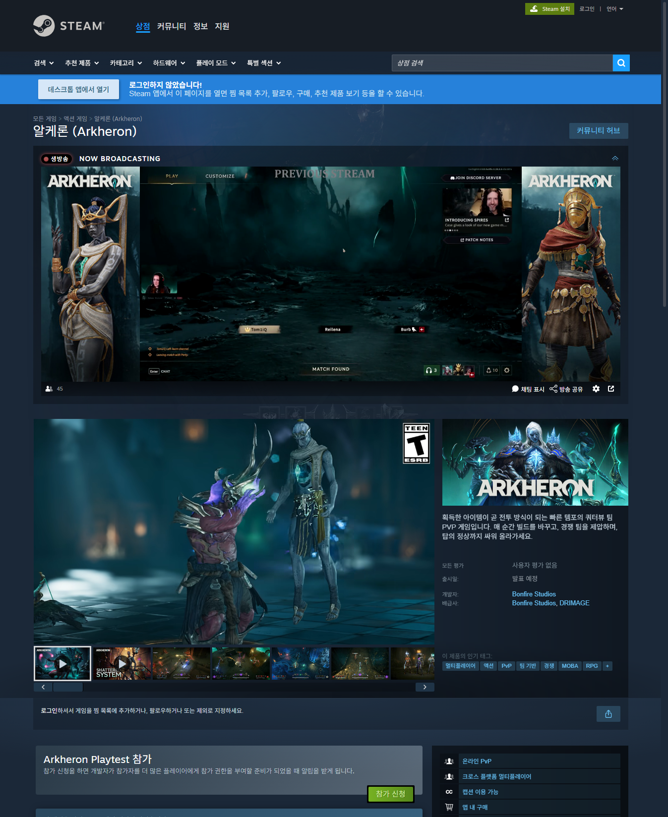Click the download icon on Steam 설치
The height and width of the screenshot is (817, 668).
(x=534, y=9)
